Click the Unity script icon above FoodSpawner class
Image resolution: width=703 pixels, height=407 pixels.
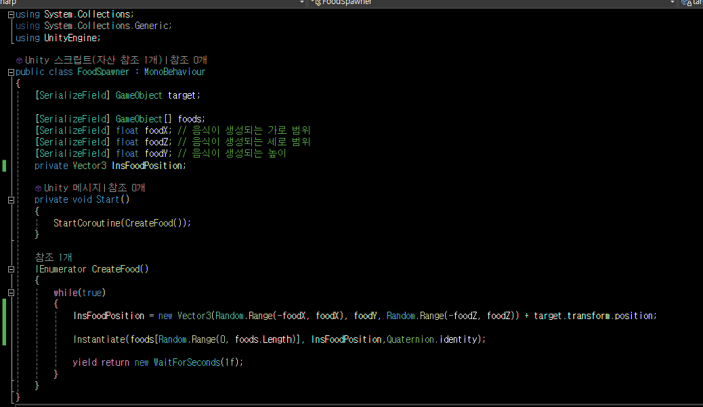(x=19, y=60)
